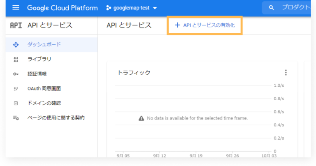316x166 pixels.
Task: Open the トラフィック chart three-dot menu
Action: coord(286,73)
